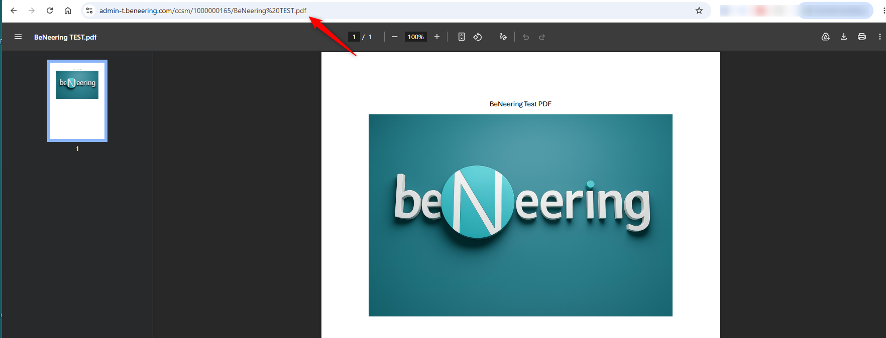Select page 1 thumbnail in sidebar
This screenshot has width=886, height=338.
77,101
